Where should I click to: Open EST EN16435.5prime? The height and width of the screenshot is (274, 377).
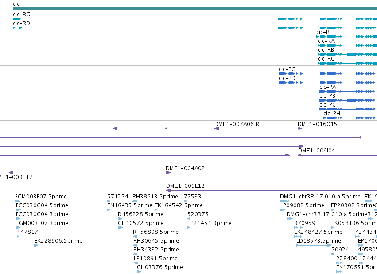[x=130, y=205]
